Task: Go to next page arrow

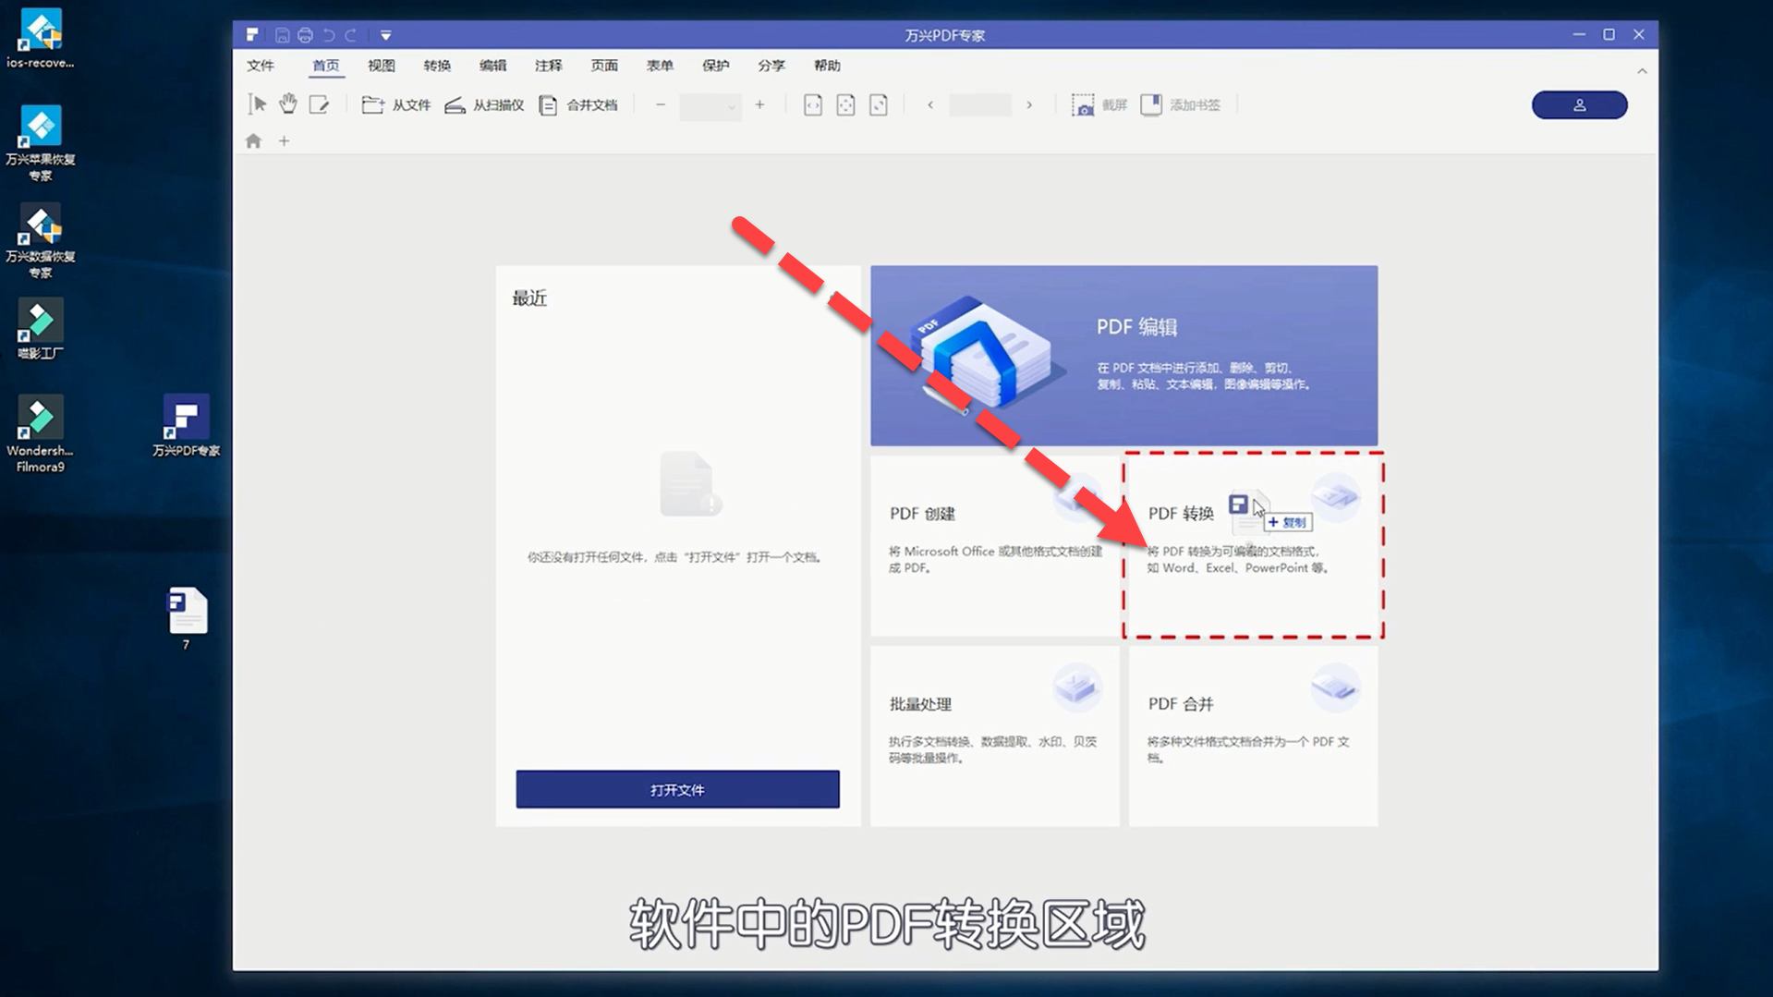Action: click(1029, 105)
